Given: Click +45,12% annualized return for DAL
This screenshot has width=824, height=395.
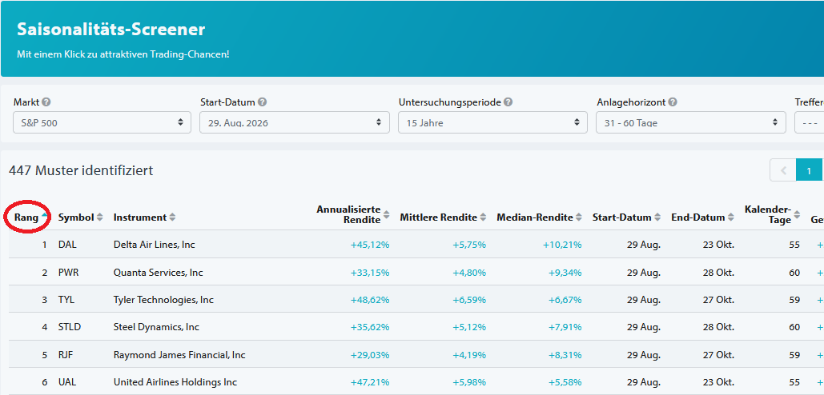Looking at the screenshot, I should tap(370, 245).
